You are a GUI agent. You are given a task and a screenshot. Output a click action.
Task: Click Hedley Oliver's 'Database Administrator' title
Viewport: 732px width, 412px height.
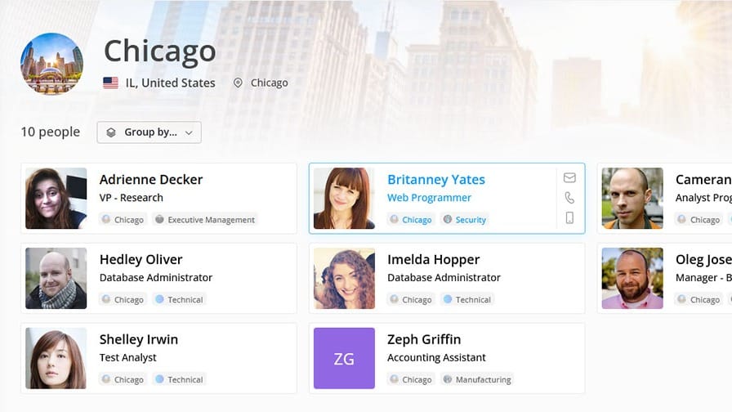156,277
